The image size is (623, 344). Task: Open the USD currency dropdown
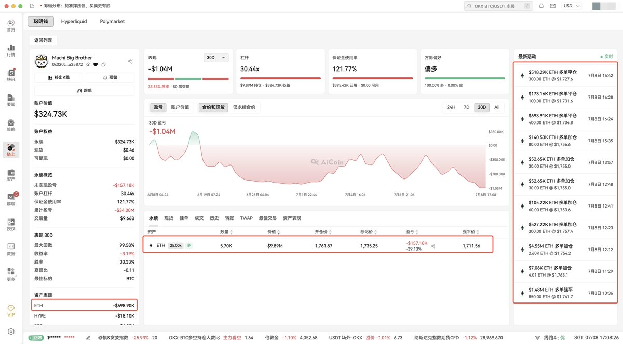point(572,6)
